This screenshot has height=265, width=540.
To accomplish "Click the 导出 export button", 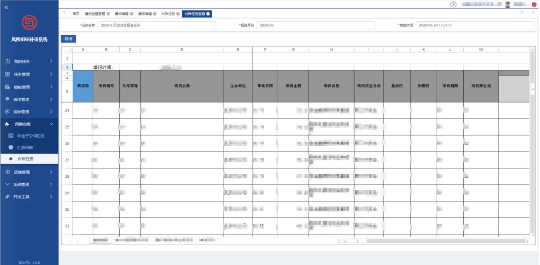I will (68, 39).
